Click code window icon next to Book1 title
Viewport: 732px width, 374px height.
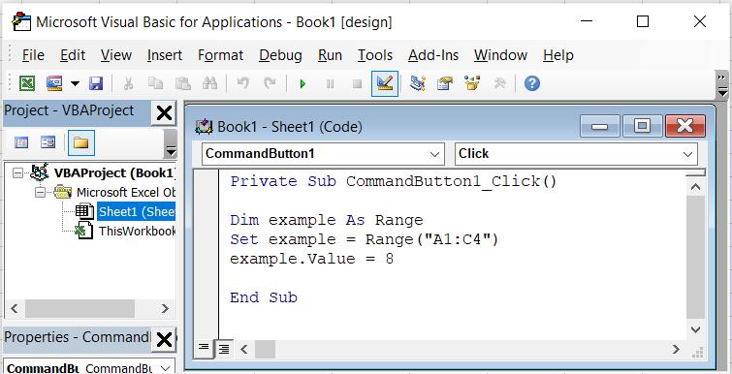pos(204,127)
